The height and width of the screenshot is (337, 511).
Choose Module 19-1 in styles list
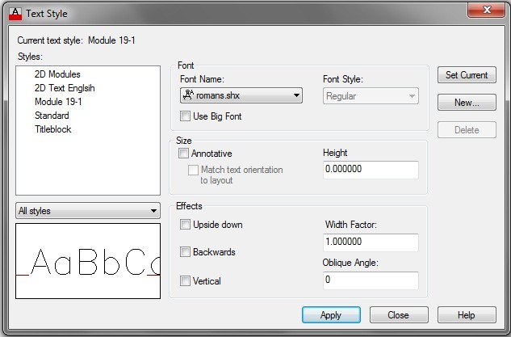(x=58, y=103)
